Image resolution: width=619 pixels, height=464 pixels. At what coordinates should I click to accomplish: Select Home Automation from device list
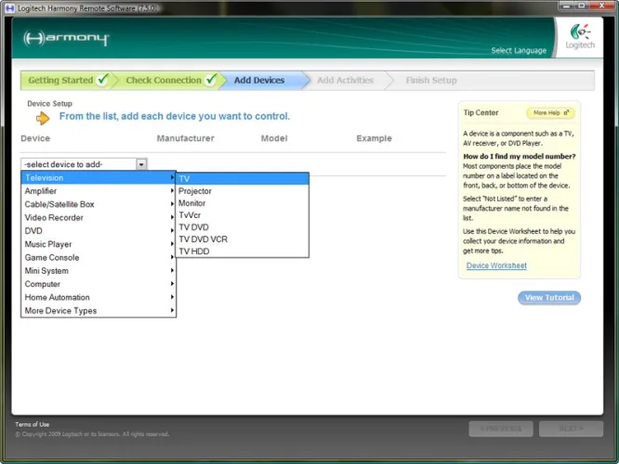tap(98, 298)
